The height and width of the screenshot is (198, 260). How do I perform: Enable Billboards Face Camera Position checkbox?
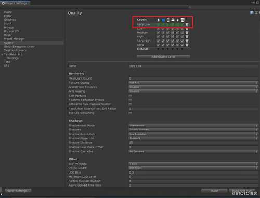click(x=130, y=104)
